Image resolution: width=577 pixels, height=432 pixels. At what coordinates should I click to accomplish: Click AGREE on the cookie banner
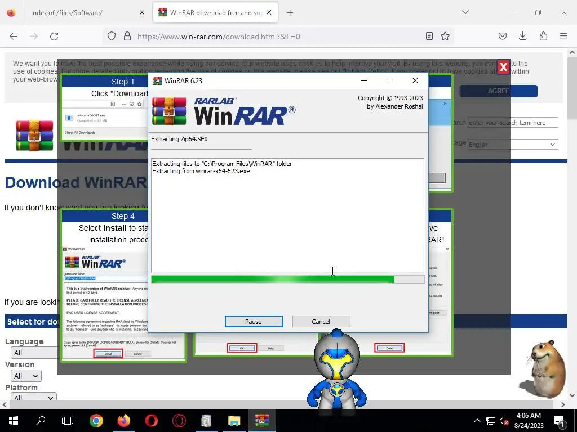coord(498,91)
